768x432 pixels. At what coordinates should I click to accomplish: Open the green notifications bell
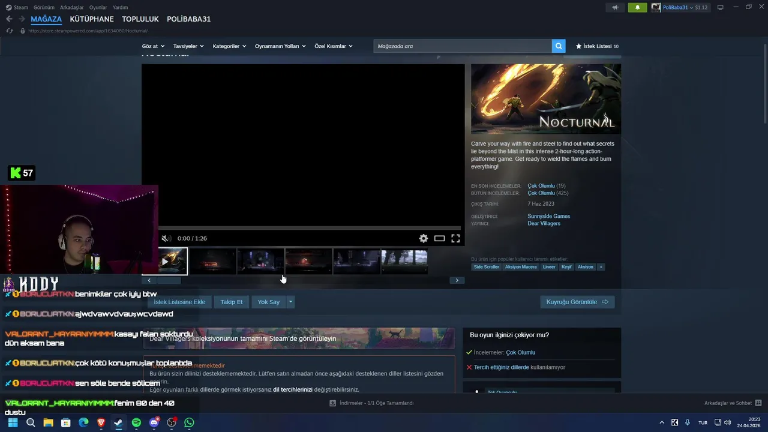tap(637, 7)
